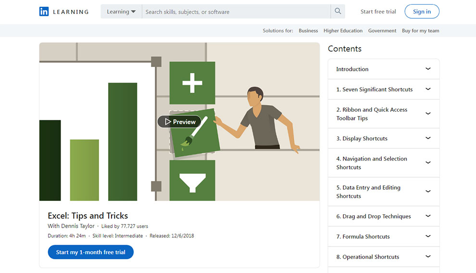Expand the Introduction section chevron
The image size is (476, 273).
tap(428, 69)
